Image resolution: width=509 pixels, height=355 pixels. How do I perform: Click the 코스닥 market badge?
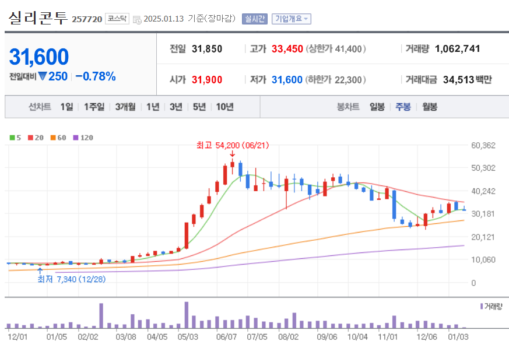pyautogui.click(x=117, y=19)
